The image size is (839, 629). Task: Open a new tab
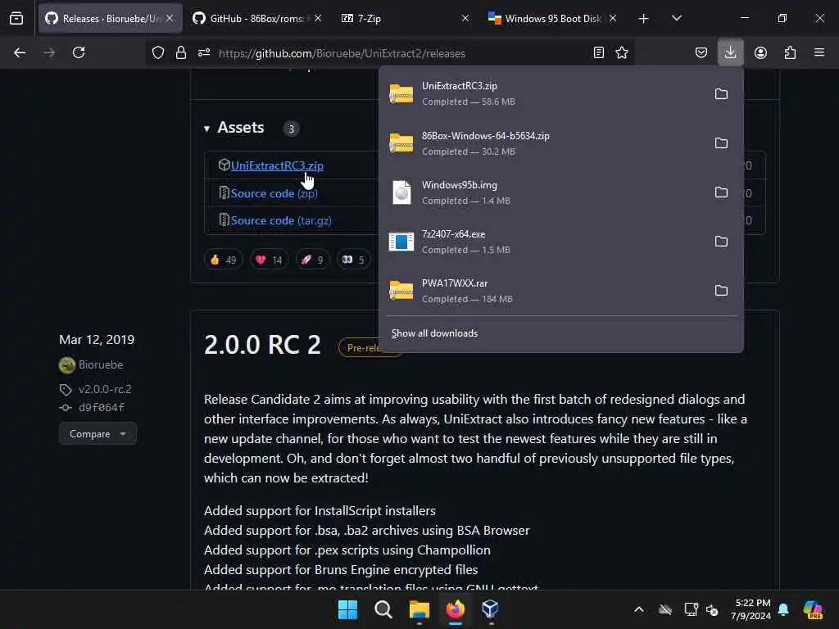[x=644, y=19]
